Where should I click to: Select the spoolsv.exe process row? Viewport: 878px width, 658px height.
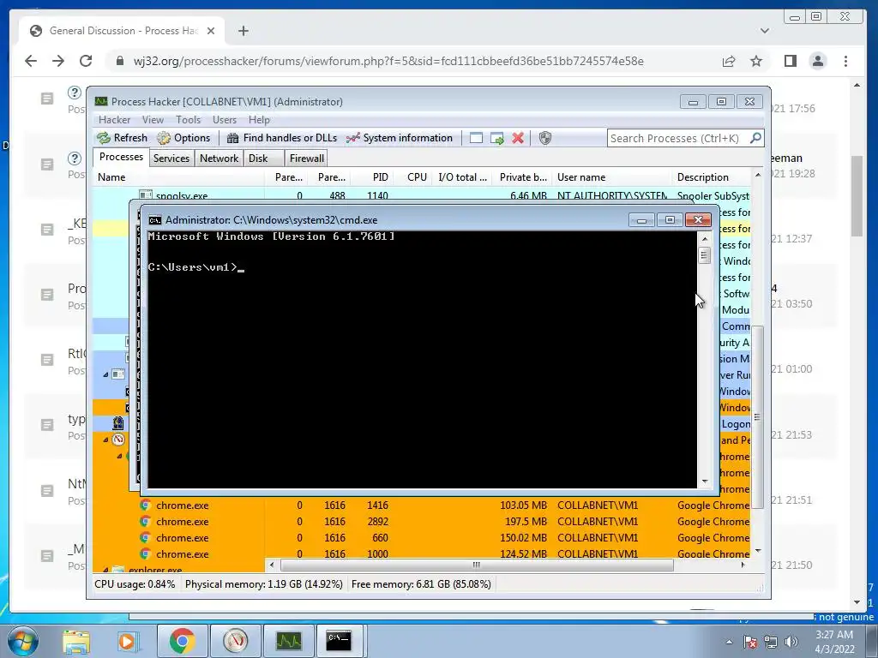tap(421, 195)
